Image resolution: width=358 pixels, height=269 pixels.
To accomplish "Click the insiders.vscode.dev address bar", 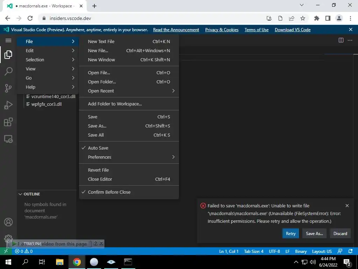I will pos(151,18).
